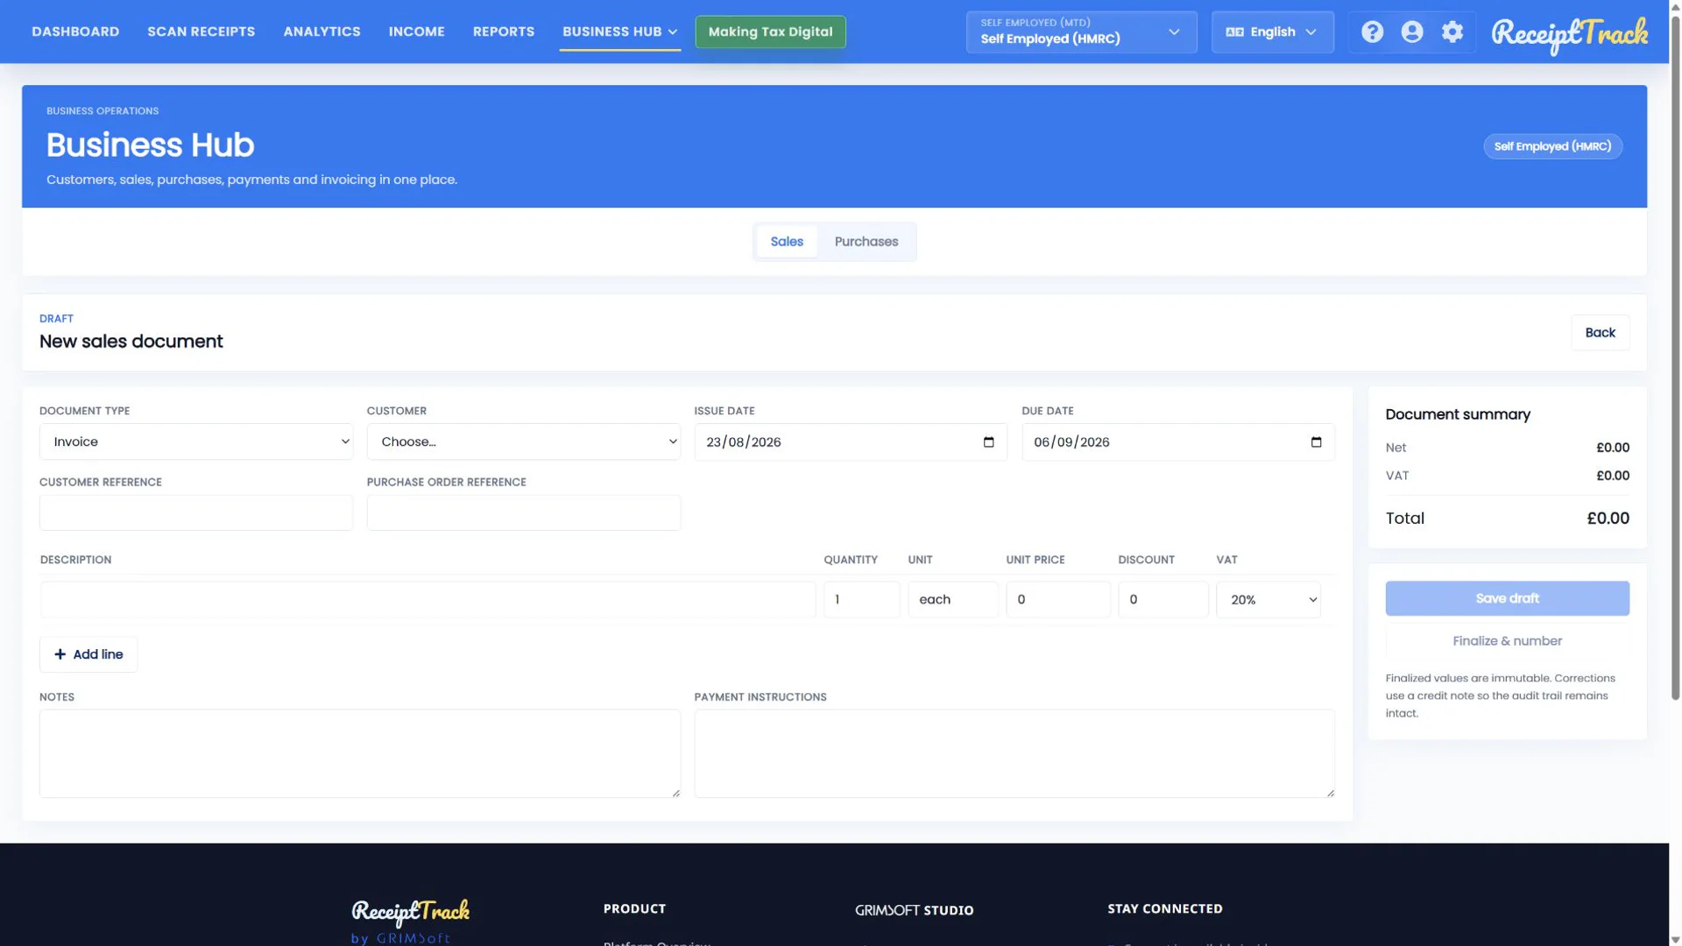The width and height of the screenshot is (1682, 946).
Task: Open the Self Employed (HMRC) account selector
Action: click(x=1081, y=32)
